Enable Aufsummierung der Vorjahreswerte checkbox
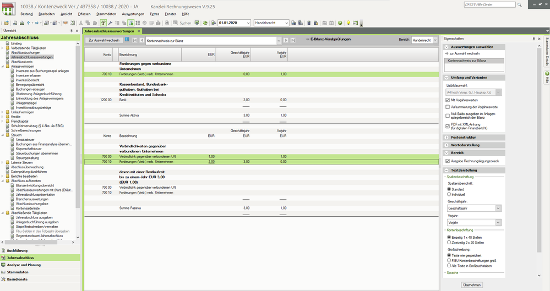Screen dimensions: 550x291 pos(448,107)
